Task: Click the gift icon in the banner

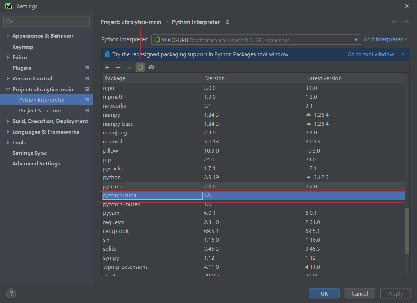Action: (x=107, y=54)
